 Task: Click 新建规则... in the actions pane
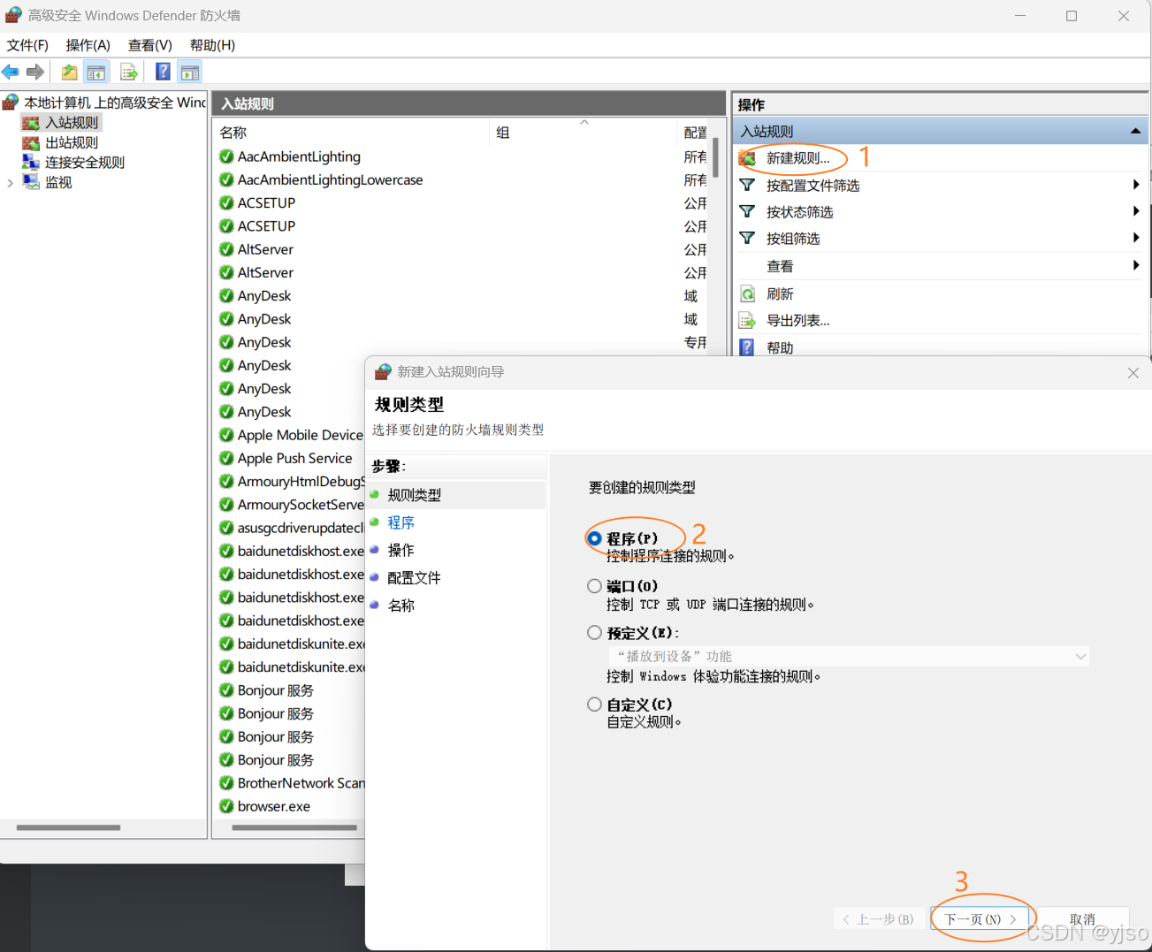point(797,158)
